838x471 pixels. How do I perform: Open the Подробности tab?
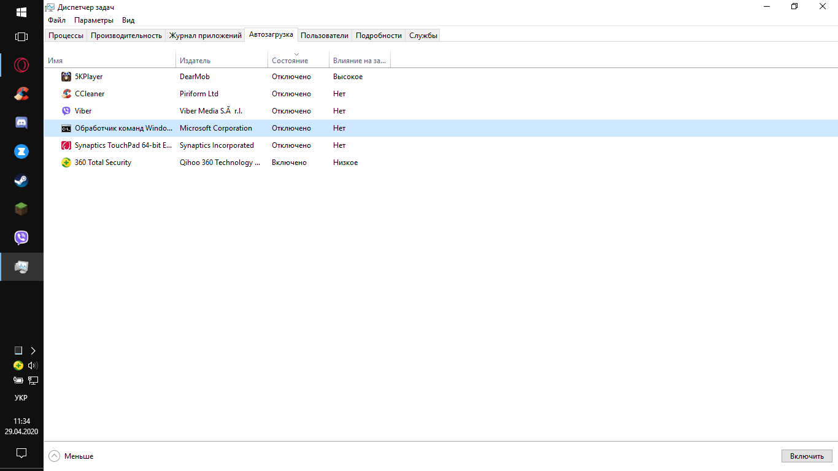(x=379, y=36)
